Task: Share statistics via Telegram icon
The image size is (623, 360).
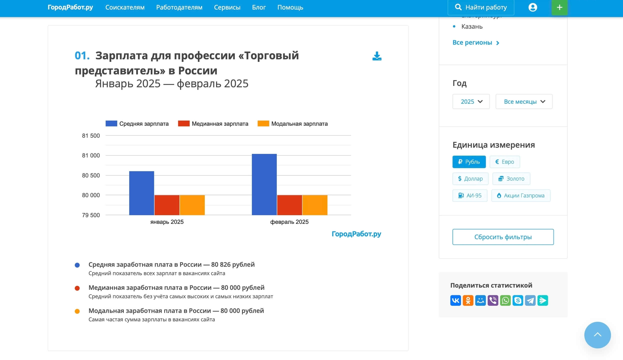Action: pos(530,300)
